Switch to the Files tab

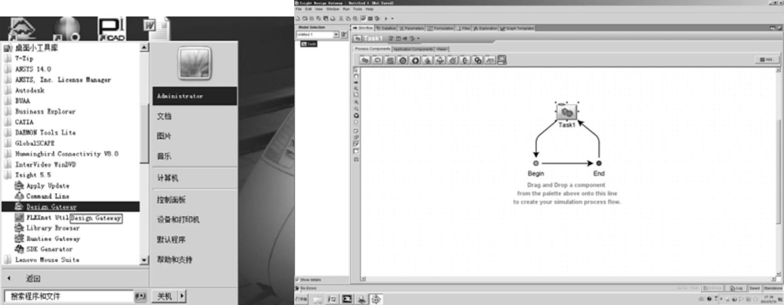464,28
